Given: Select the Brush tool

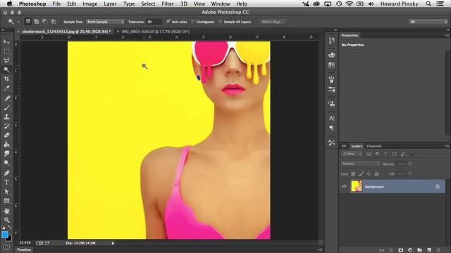Looking at the screenshot, I should pyautogui.click(x=6, y=108).
